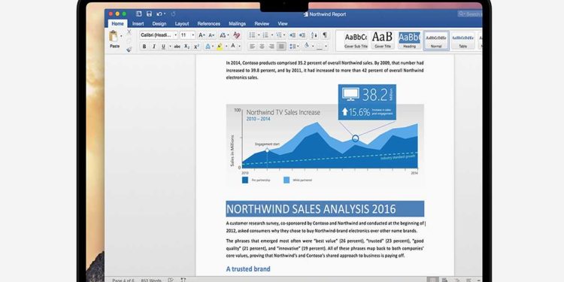Apply a bulleted list

(x=252, y=35)
